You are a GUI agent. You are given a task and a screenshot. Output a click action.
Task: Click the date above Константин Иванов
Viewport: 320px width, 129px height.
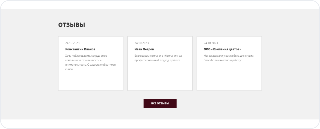[72, 43]
